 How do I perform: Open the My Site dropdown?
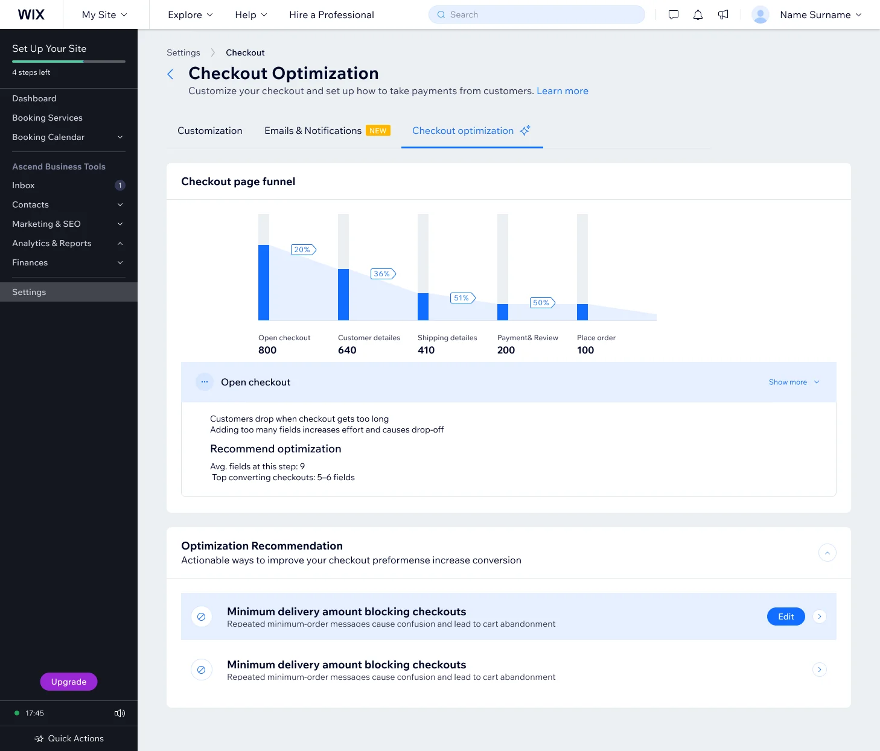[x=104, y=14]
